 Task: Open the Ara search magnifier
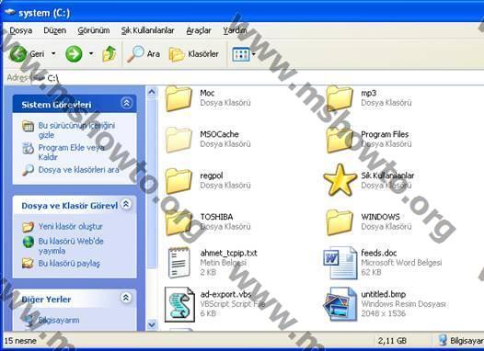tap(135, 54)
